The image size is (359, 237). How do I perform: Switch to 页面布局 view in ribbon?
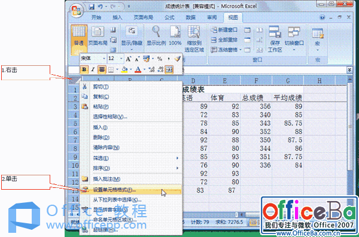coord(98,36)
